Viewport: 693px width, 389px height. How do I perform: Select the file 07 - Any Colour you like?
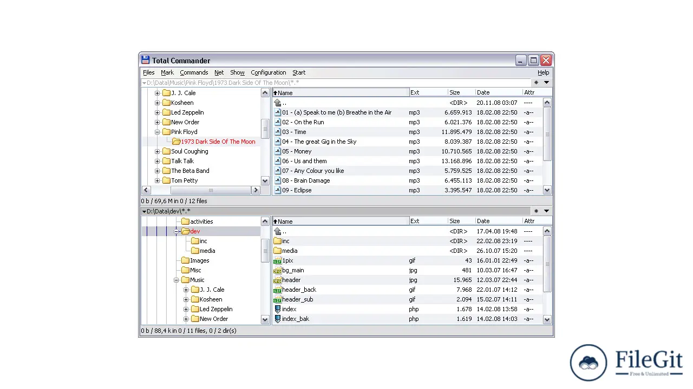pos(313,171)
